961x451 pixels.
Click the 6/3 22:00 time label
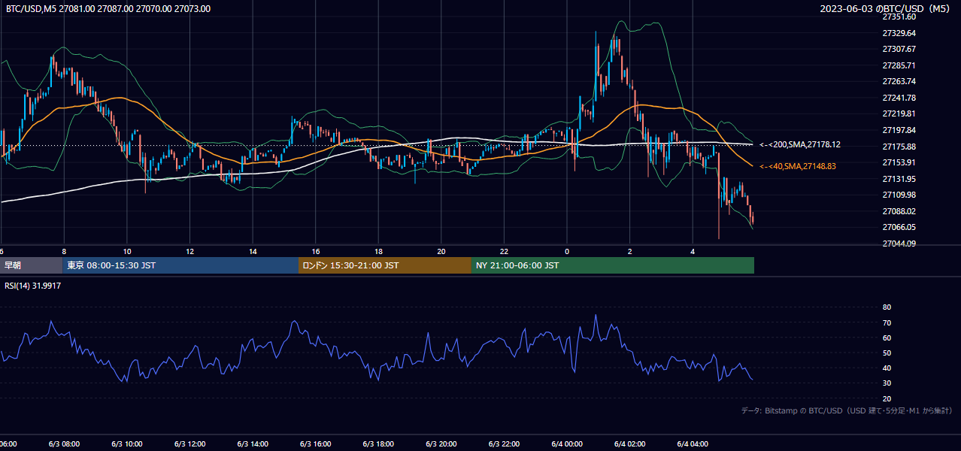[504, 444]
